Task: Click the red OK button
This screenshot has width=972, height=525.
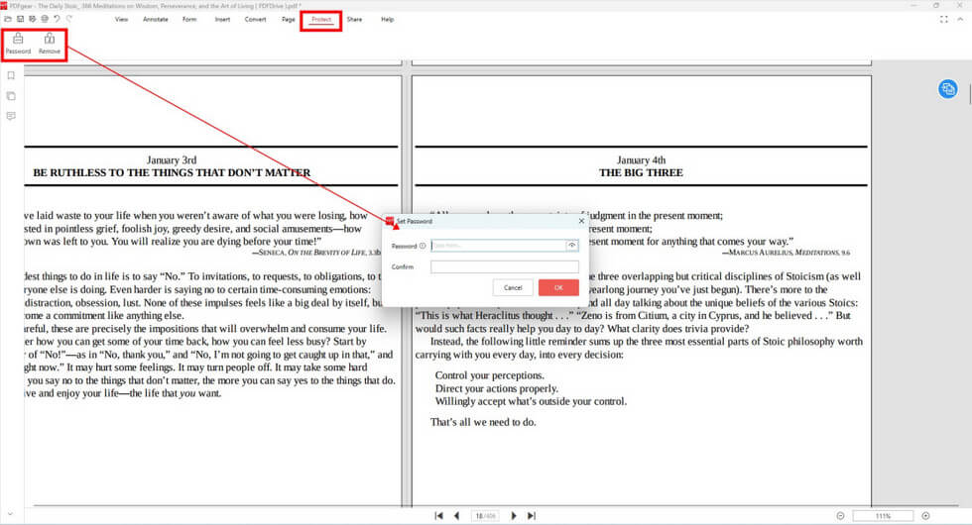Action: [558, 287]
